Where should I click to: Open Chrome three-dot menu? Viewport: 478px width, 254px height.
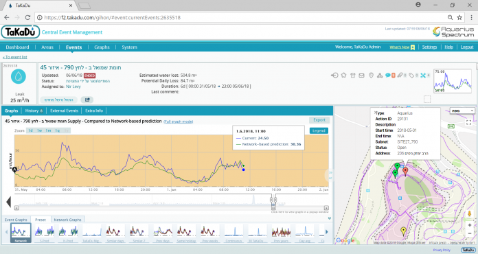pos(471,17)
